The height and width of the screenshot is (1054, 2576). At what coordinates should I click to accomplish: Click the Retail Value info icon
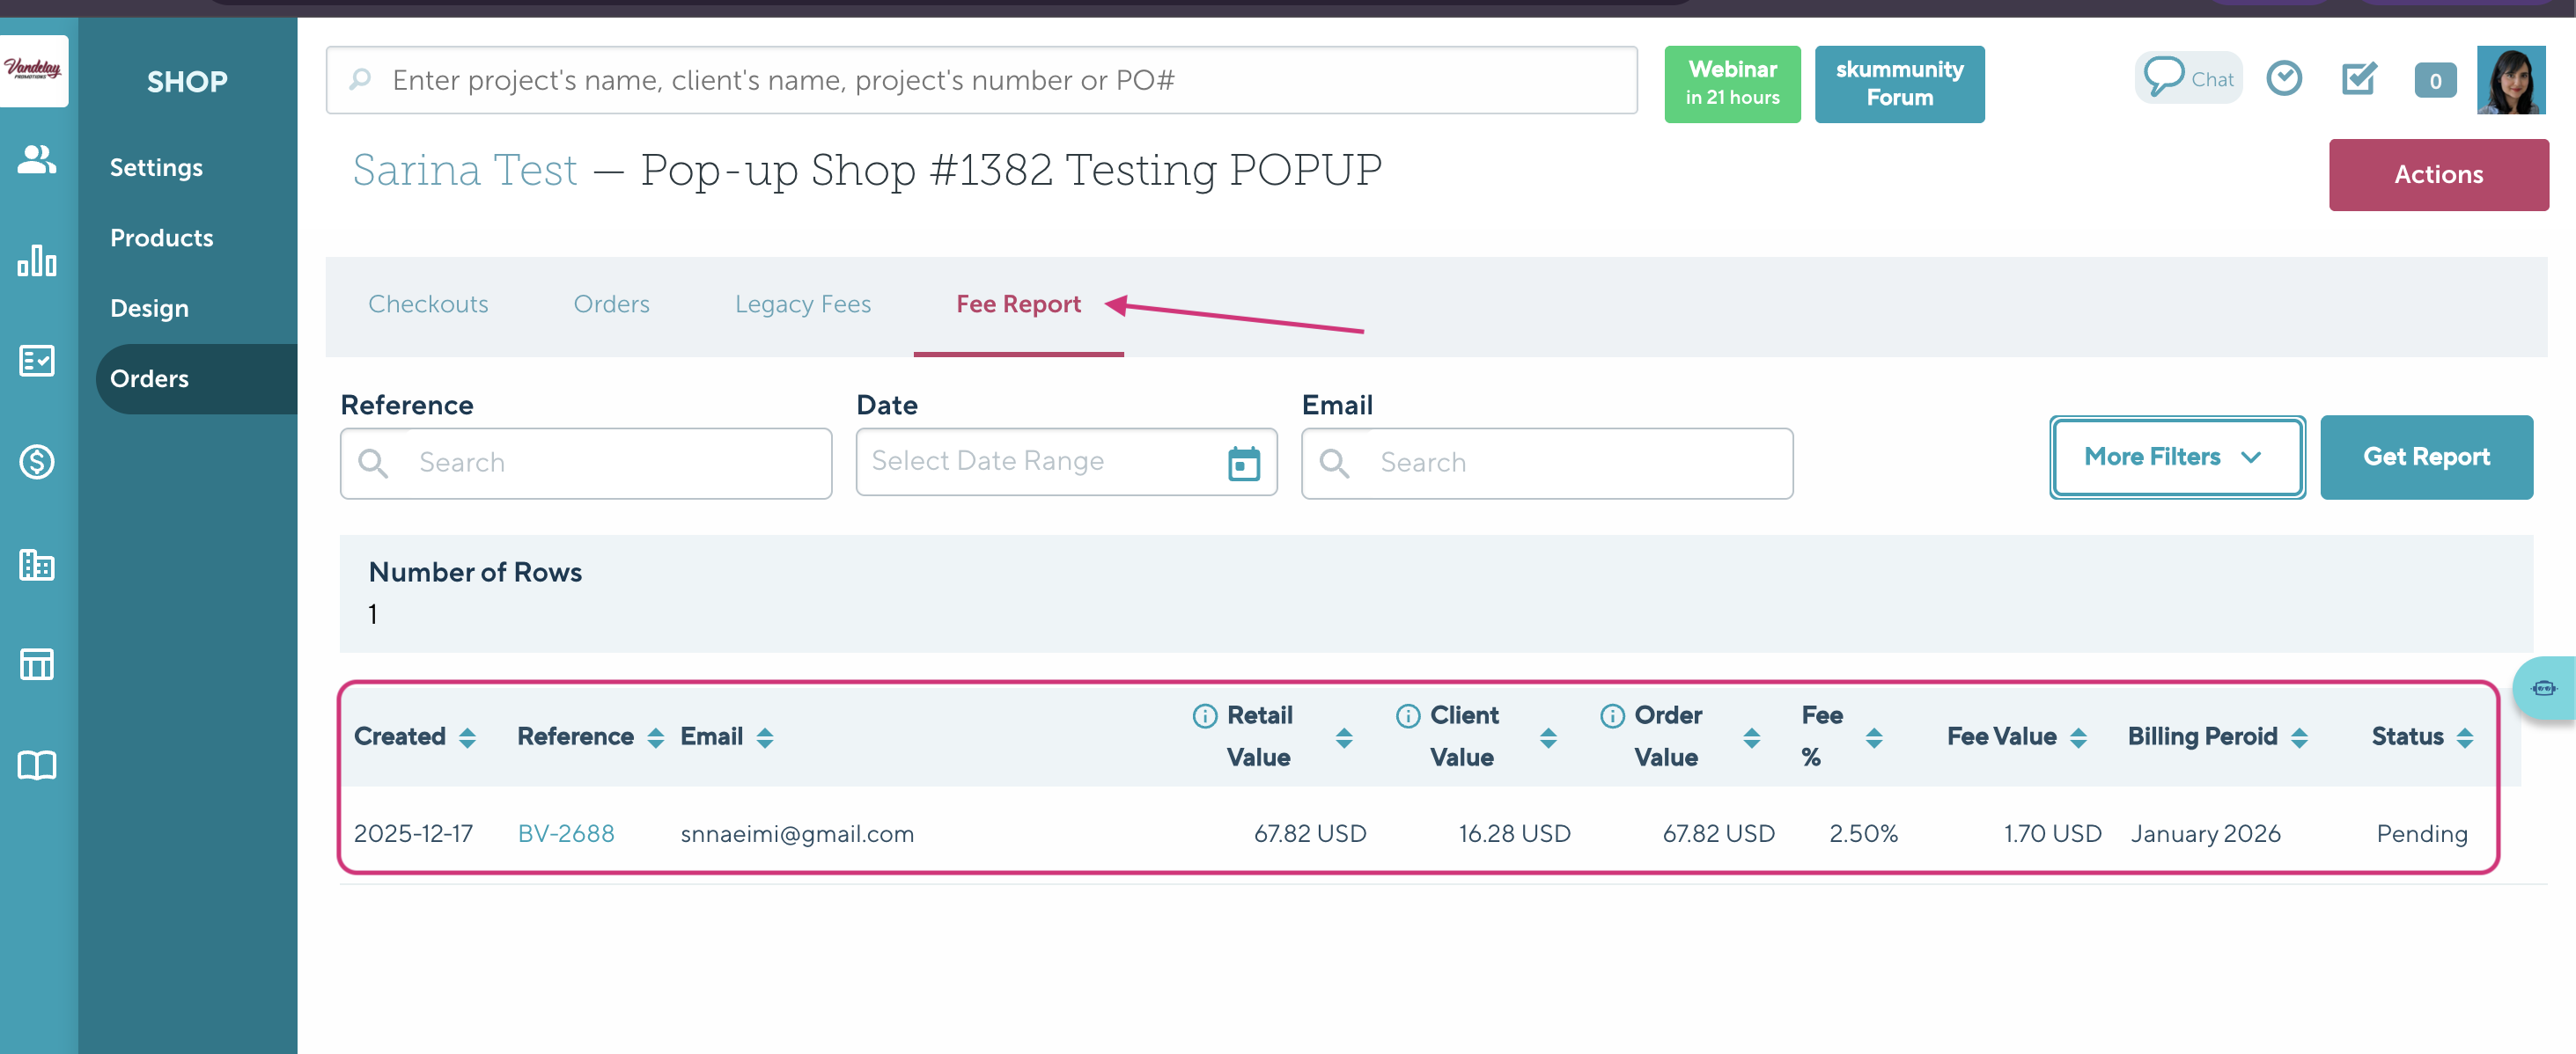click(1204, 715)
